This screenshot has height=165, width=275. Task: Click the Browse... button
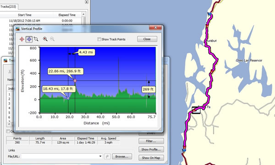[x=122, y=156]
